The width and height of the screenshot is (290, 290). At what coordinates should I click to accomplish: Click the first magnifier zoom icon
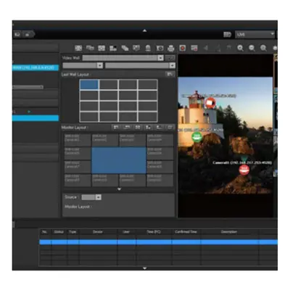tap(240, 48)
